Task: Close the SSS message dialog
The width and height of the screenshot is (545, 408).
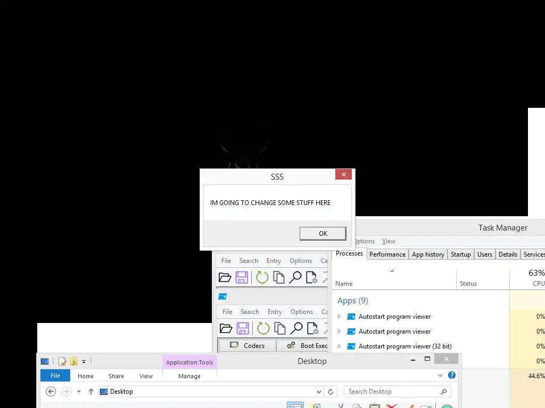Action: click(343, 174)
